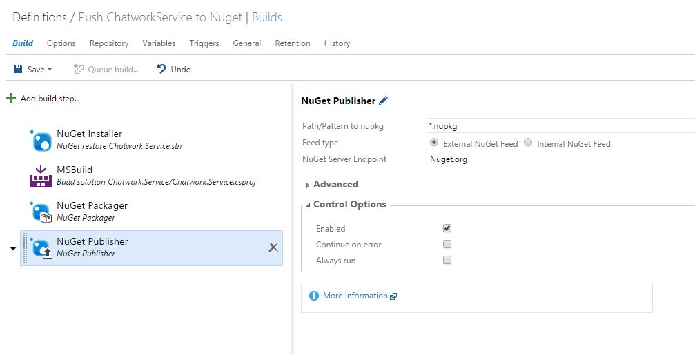Click the More Information link
The width and height of the screenshot is (695, 355).
[x=355, y=296]
